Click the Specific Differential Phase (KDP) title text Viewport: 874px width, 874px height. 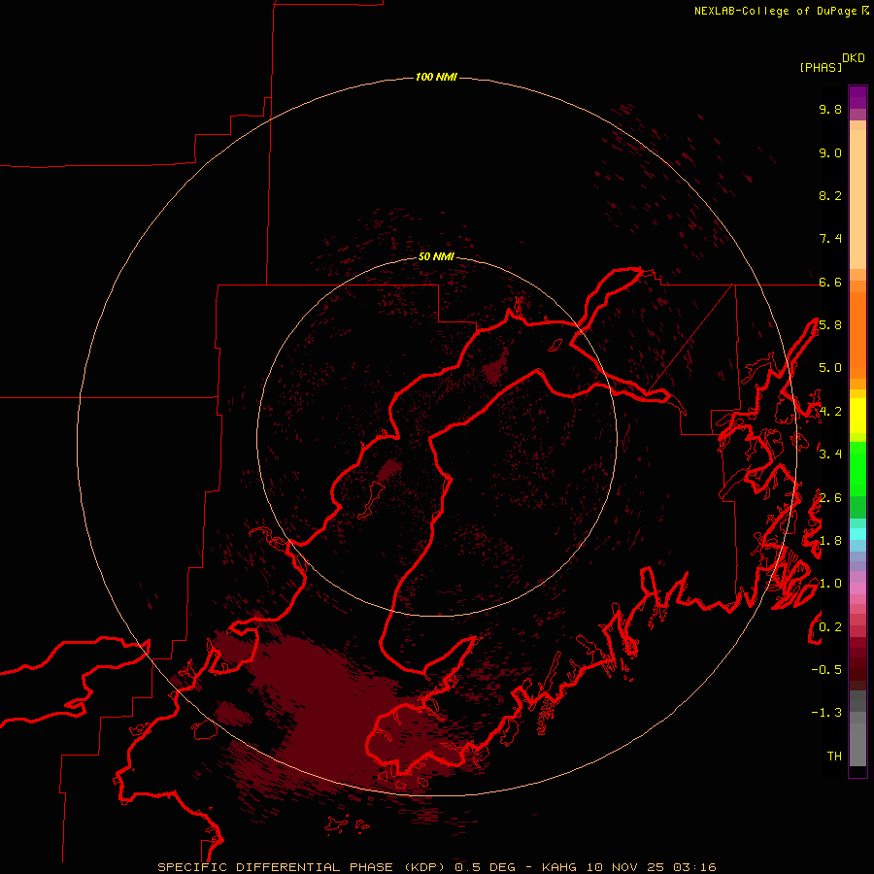coord(303,867)
